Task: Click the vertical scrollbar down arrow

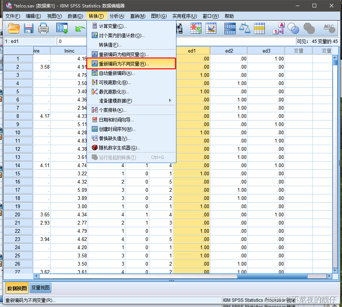Action: coord(335,270)
